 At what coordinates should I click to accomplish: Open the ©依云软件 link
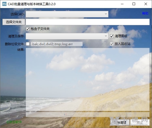[14, 122]
